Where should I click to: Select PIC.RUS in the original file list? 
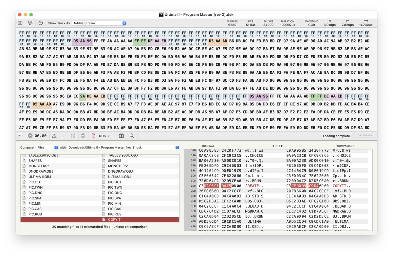coord(35,214)
